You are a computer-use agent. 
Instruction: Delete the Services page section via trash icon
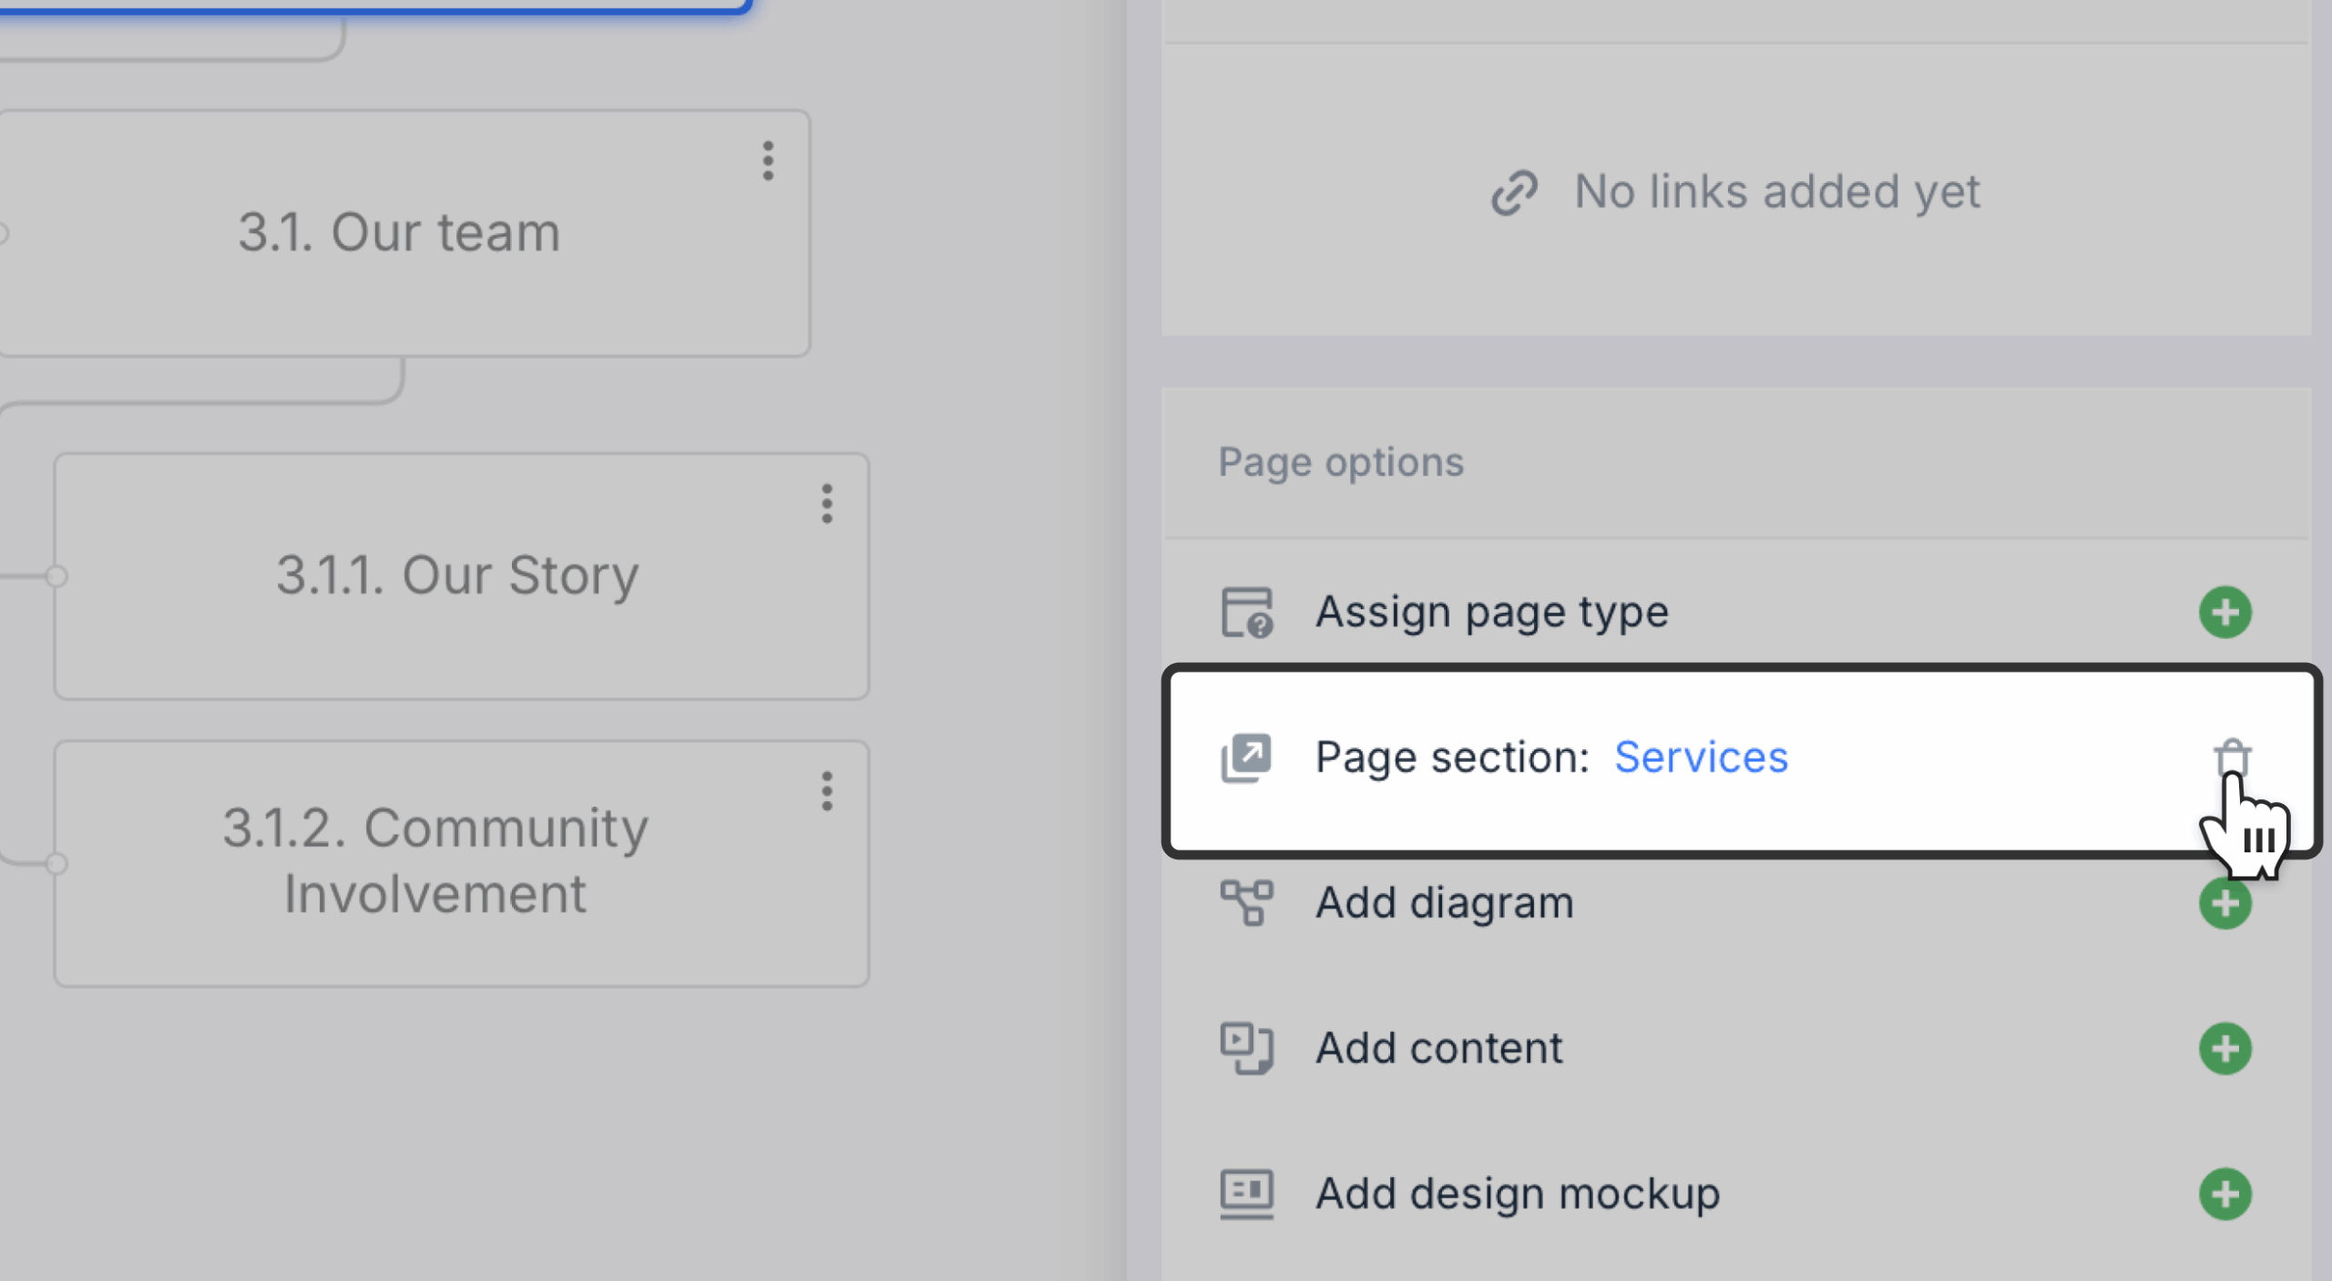(x=2232, y=757)
